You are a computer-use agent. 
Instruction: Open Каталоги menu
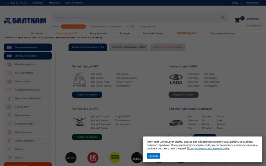click(x=37, y=33)
